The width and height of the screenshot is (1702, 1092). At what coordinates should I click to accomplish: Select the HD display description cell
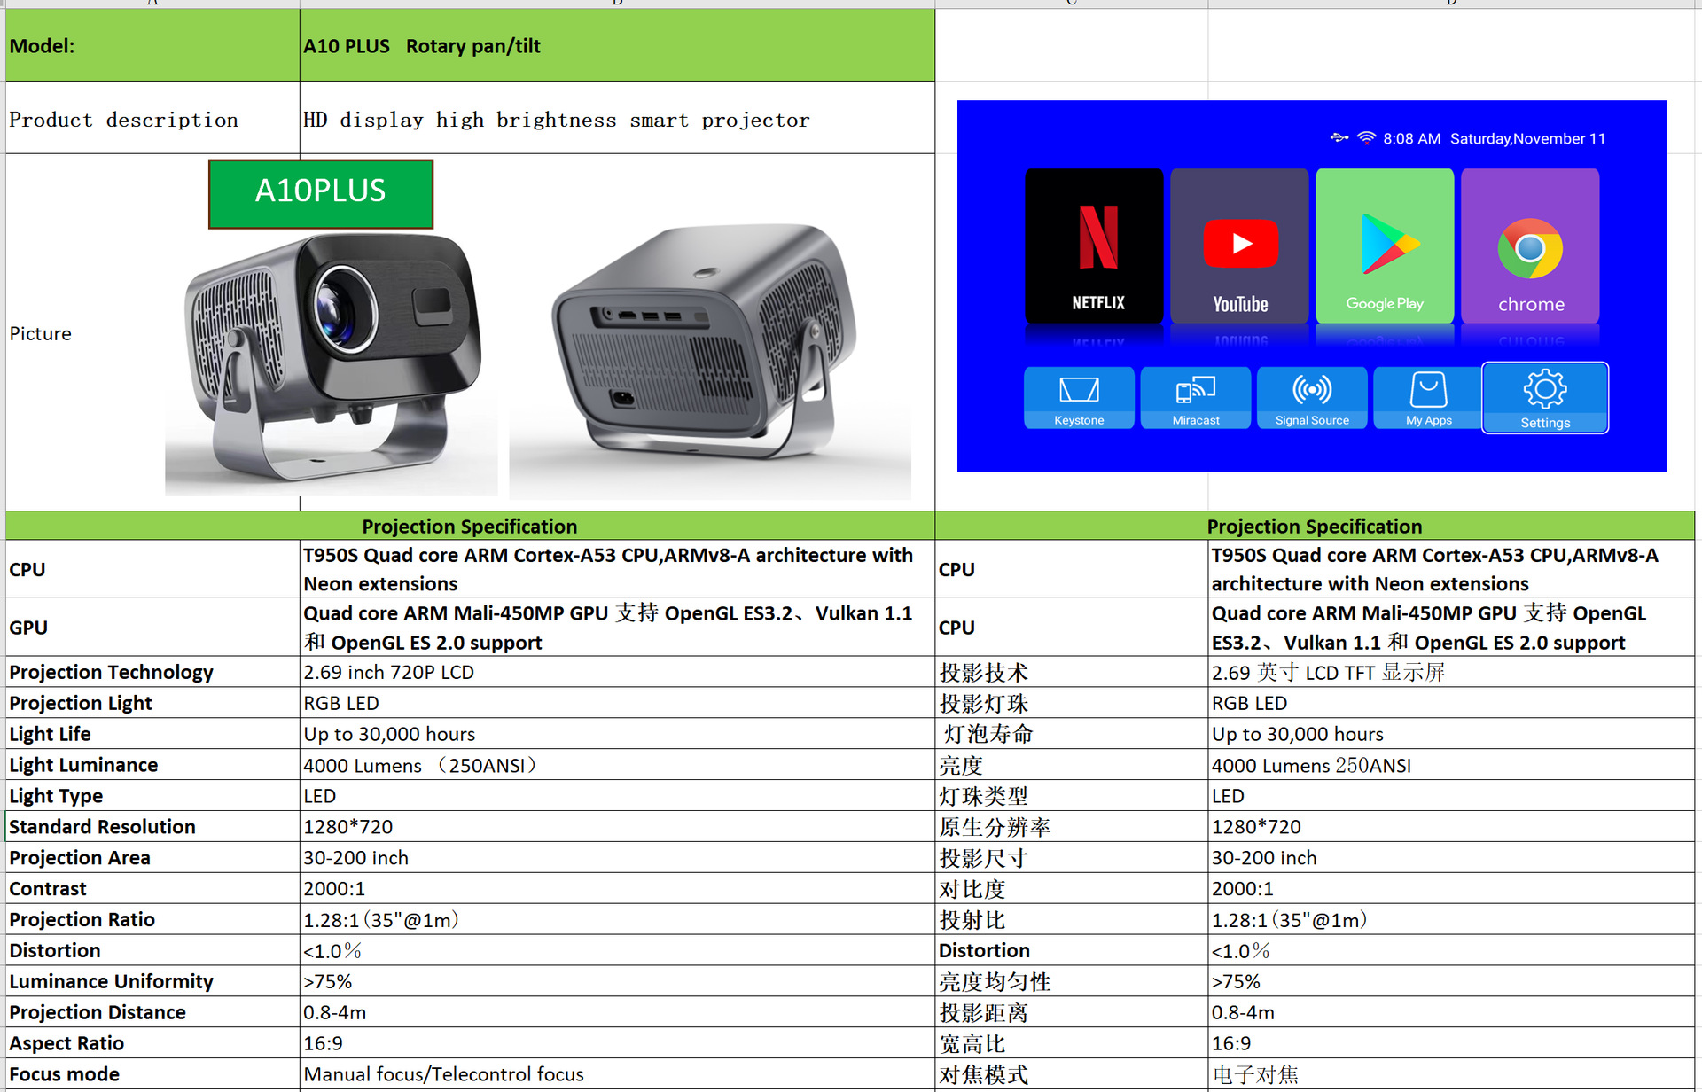pyautogui.click(x=617, y=120)
